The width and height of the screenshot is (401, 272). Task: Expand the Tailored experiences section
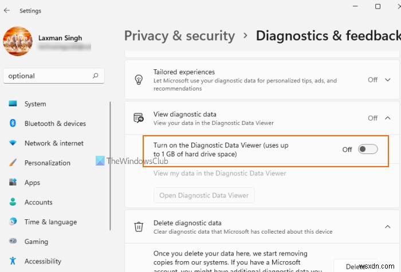click(x=390, y=80)
